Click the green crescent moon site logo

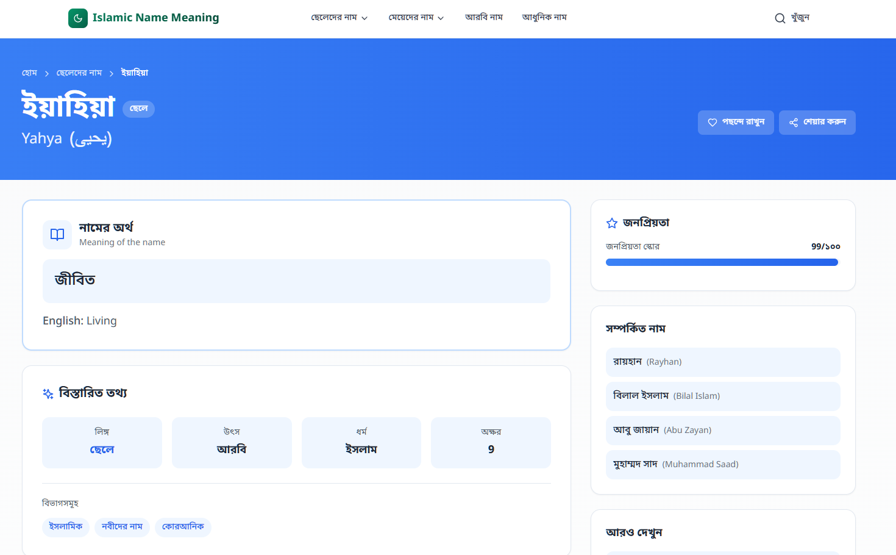pos(78,18)
